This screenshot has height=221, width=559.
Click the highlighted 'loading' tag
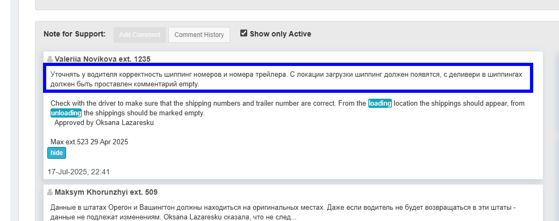pyautogui.click(x=380, y=104)
